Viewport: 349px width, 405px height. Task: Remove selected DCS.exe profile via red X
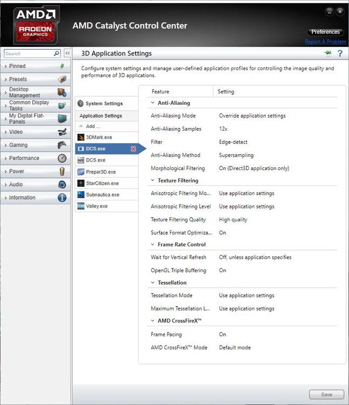pos(133,149)
